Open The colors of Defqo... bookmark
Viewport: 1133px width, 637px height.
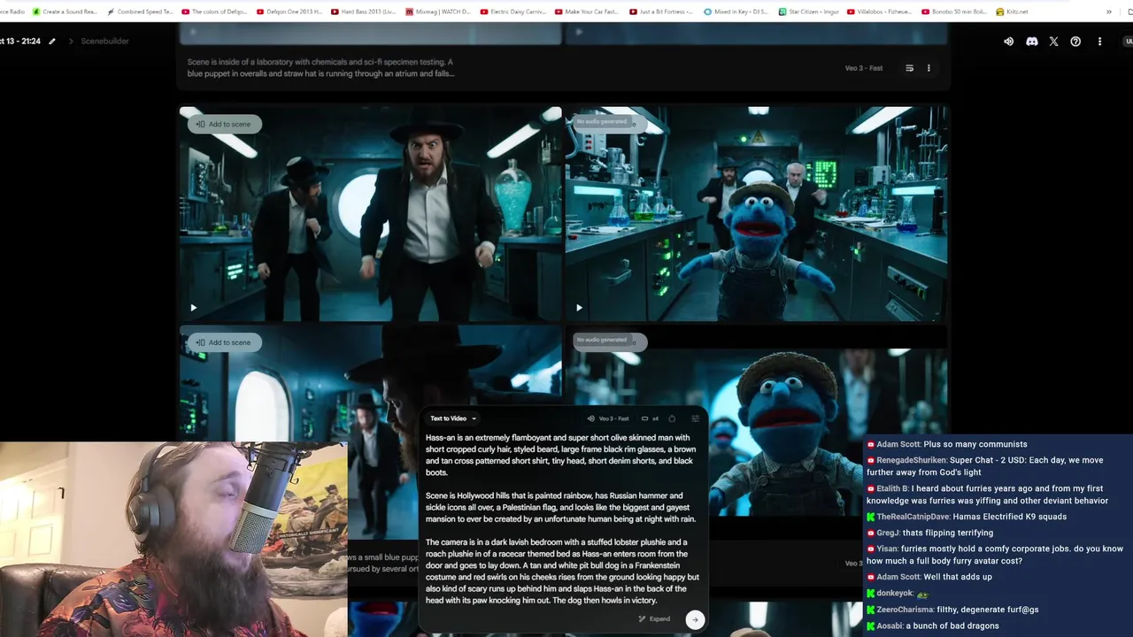pos(213,12)
